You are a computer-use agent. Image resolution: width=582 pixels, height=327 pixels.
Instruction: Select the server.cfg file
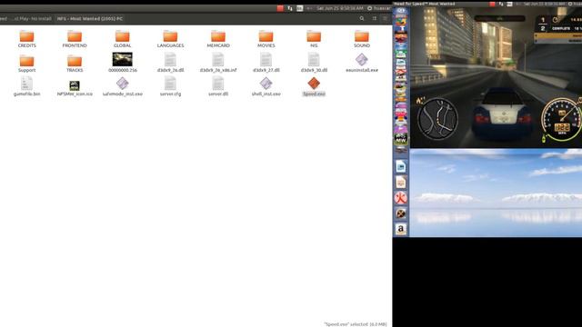tap(170, 86)
